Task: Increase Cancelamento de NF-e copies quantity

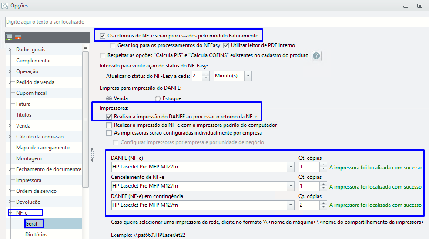Action: [x=323, y=184]
